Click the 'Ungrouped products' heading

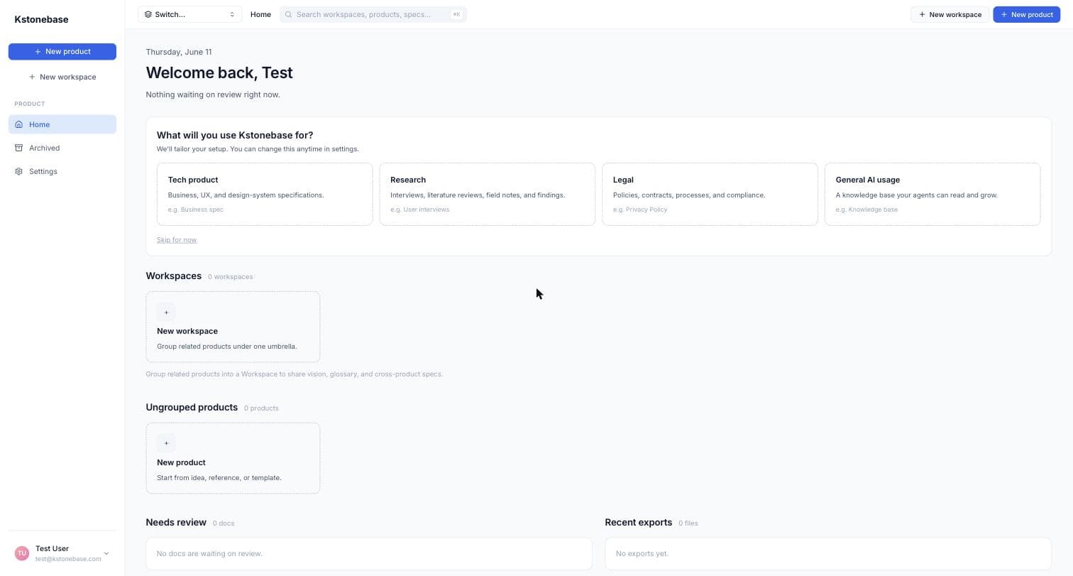[x=192, y=407]
